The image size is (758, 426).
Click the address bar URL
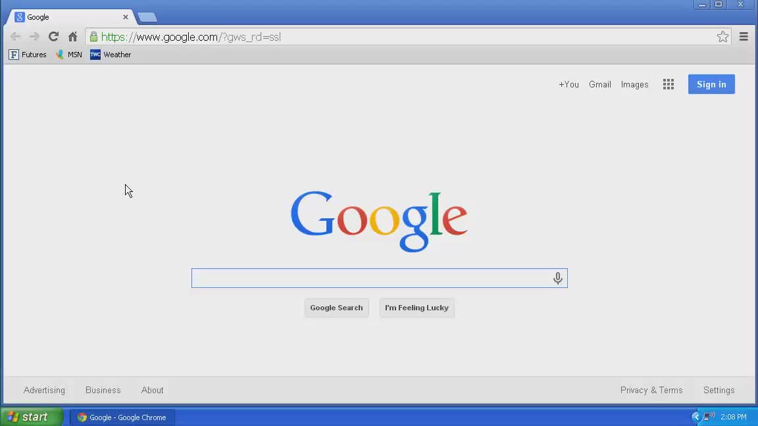point(191,37)
